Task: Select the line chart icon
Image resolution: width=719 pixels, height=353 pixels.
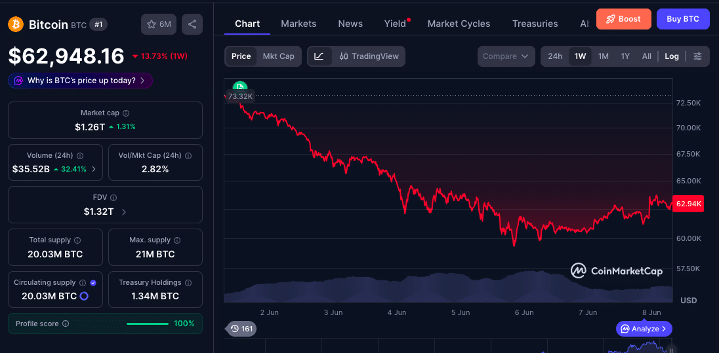Action: [x=319, y=56]
